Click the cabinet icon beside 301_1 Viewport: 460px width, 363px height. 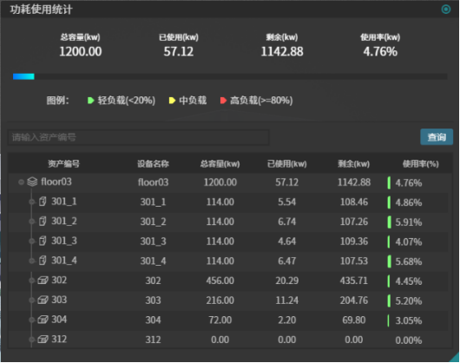(x=43, y=201)
